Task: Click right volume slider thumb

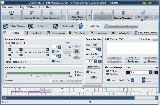Action: tap(21, 55)
